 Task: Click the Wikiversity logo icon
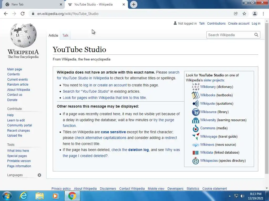[x=195, y=120]
